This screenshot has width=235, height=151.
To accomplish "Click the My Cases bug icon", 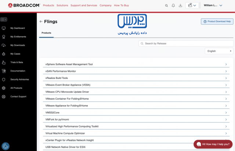I will click(4, 54).
